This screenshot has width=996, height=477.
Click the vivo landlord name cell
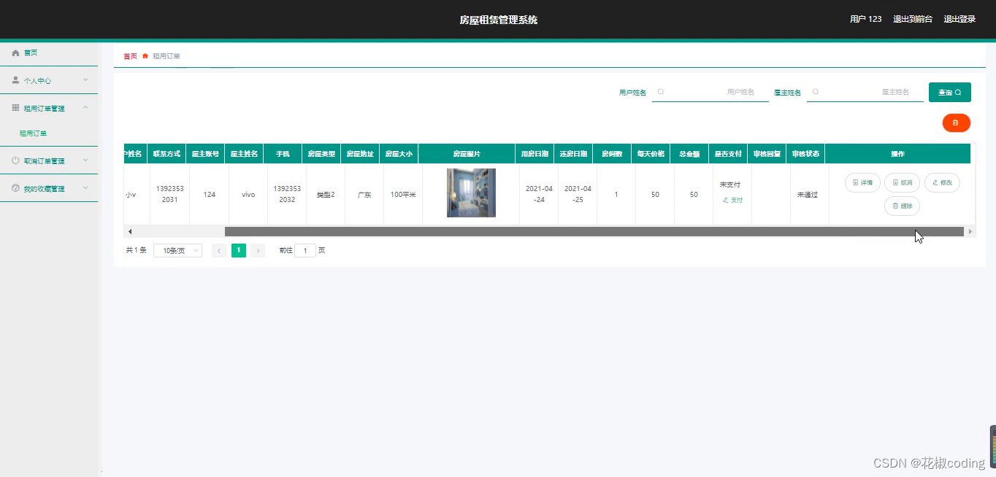pyautogui.click(x=248, y=194)
